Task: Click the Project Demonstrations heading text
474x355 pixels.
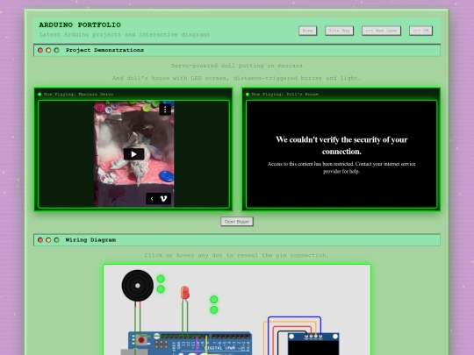Action: pyautogui.click(x=104, y=50)
